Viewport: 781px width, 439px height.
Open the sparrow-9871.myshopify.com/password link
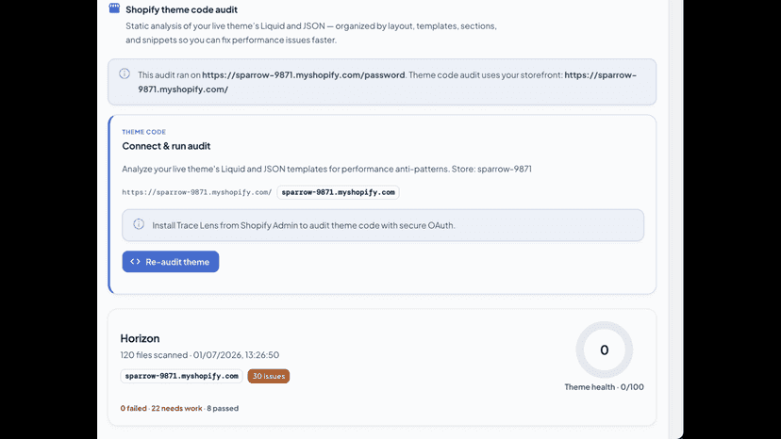pyautogui.click(x=304, y=74)
